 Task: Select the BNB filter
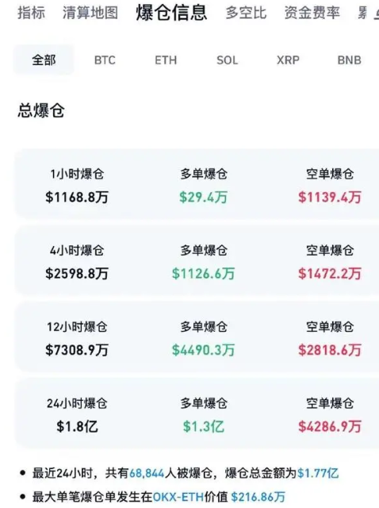[x=349, y=60]
